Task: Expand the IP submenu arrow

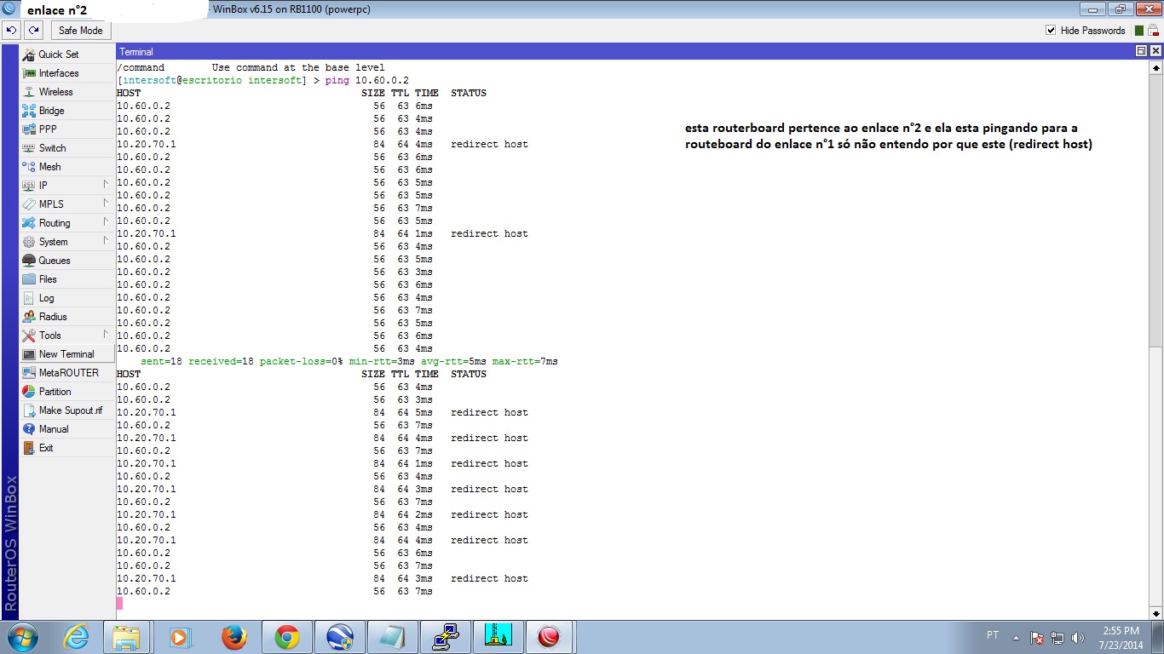Action: [x=106, y=185]
